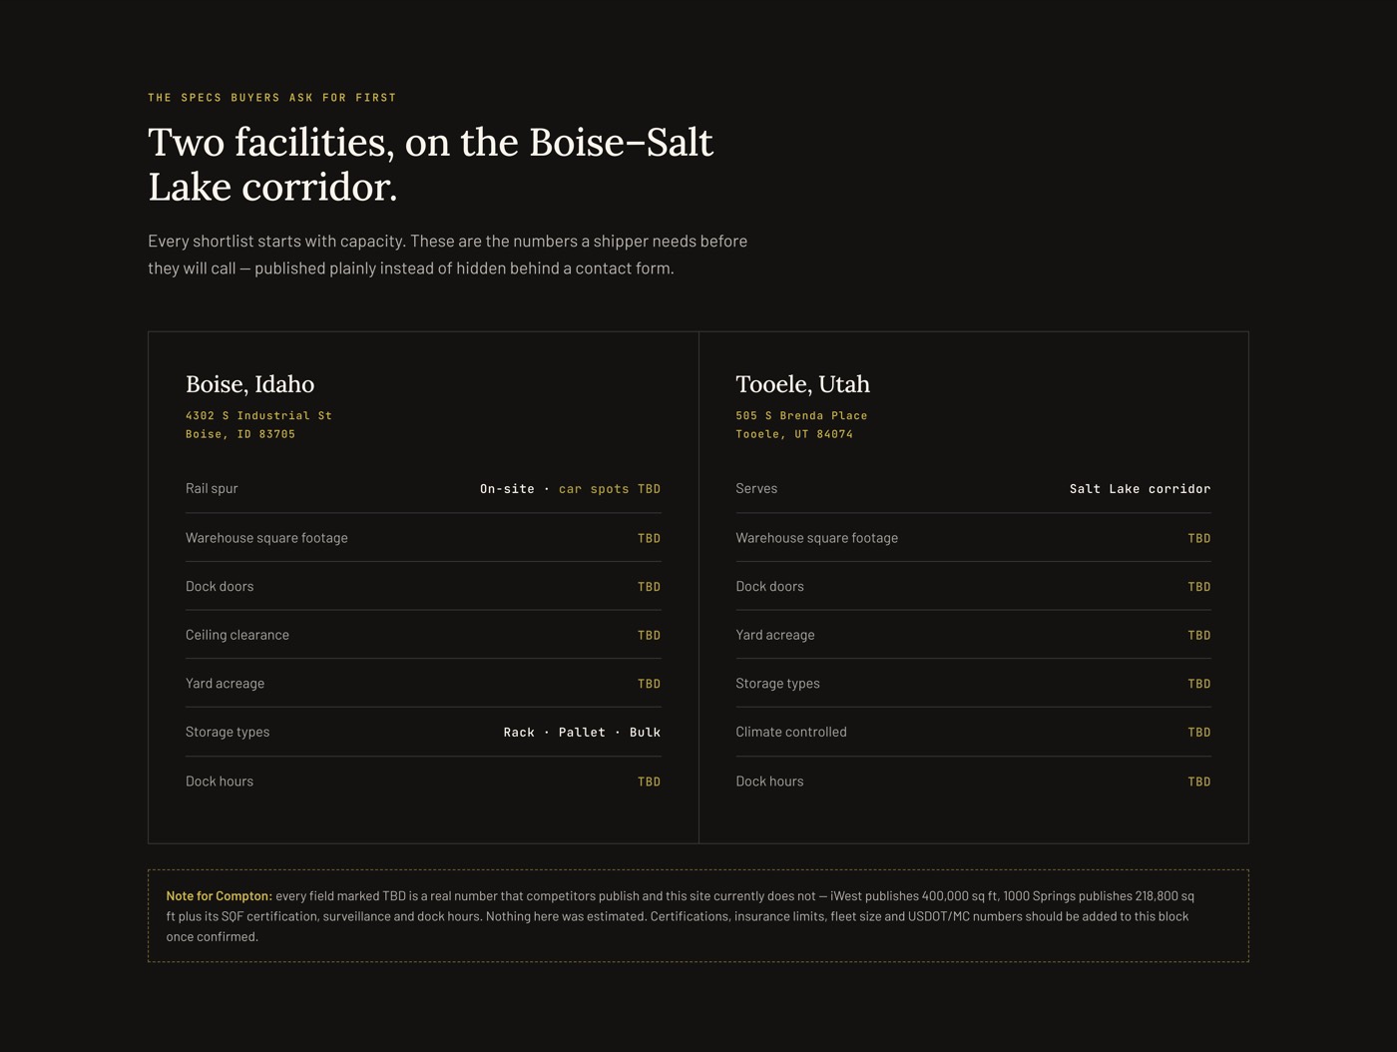Click the Rack Pallet Bulk storage value
The width and height of the screenshot is (1397, 1052).
tap(582, 733)
